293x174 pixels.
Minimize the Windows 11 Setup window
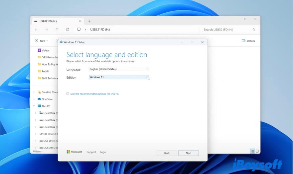point(182,42)
